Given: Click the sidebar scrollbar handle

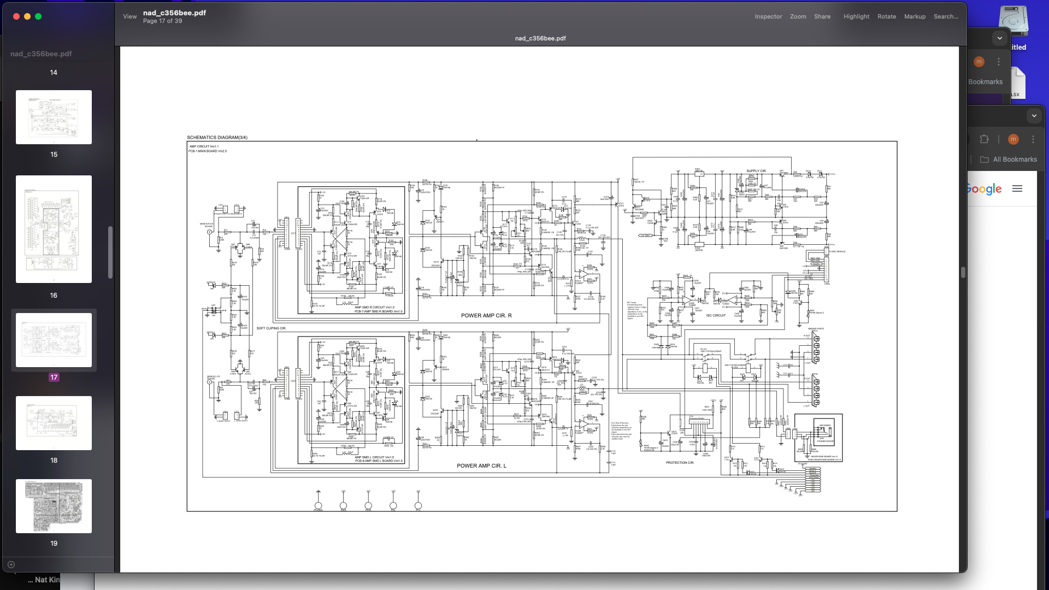Looking at the screenshot, I should (110, 252).
